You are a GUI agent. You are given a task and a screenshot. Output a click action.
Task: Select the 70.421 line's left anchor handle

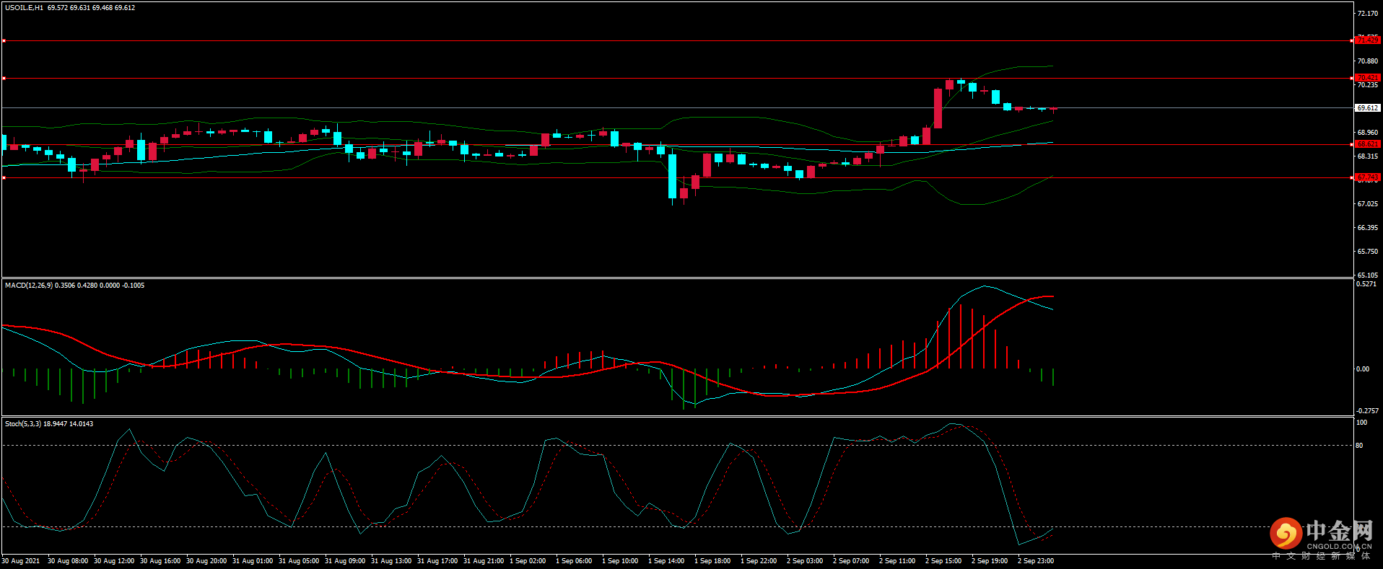click(x=4, y=79)
